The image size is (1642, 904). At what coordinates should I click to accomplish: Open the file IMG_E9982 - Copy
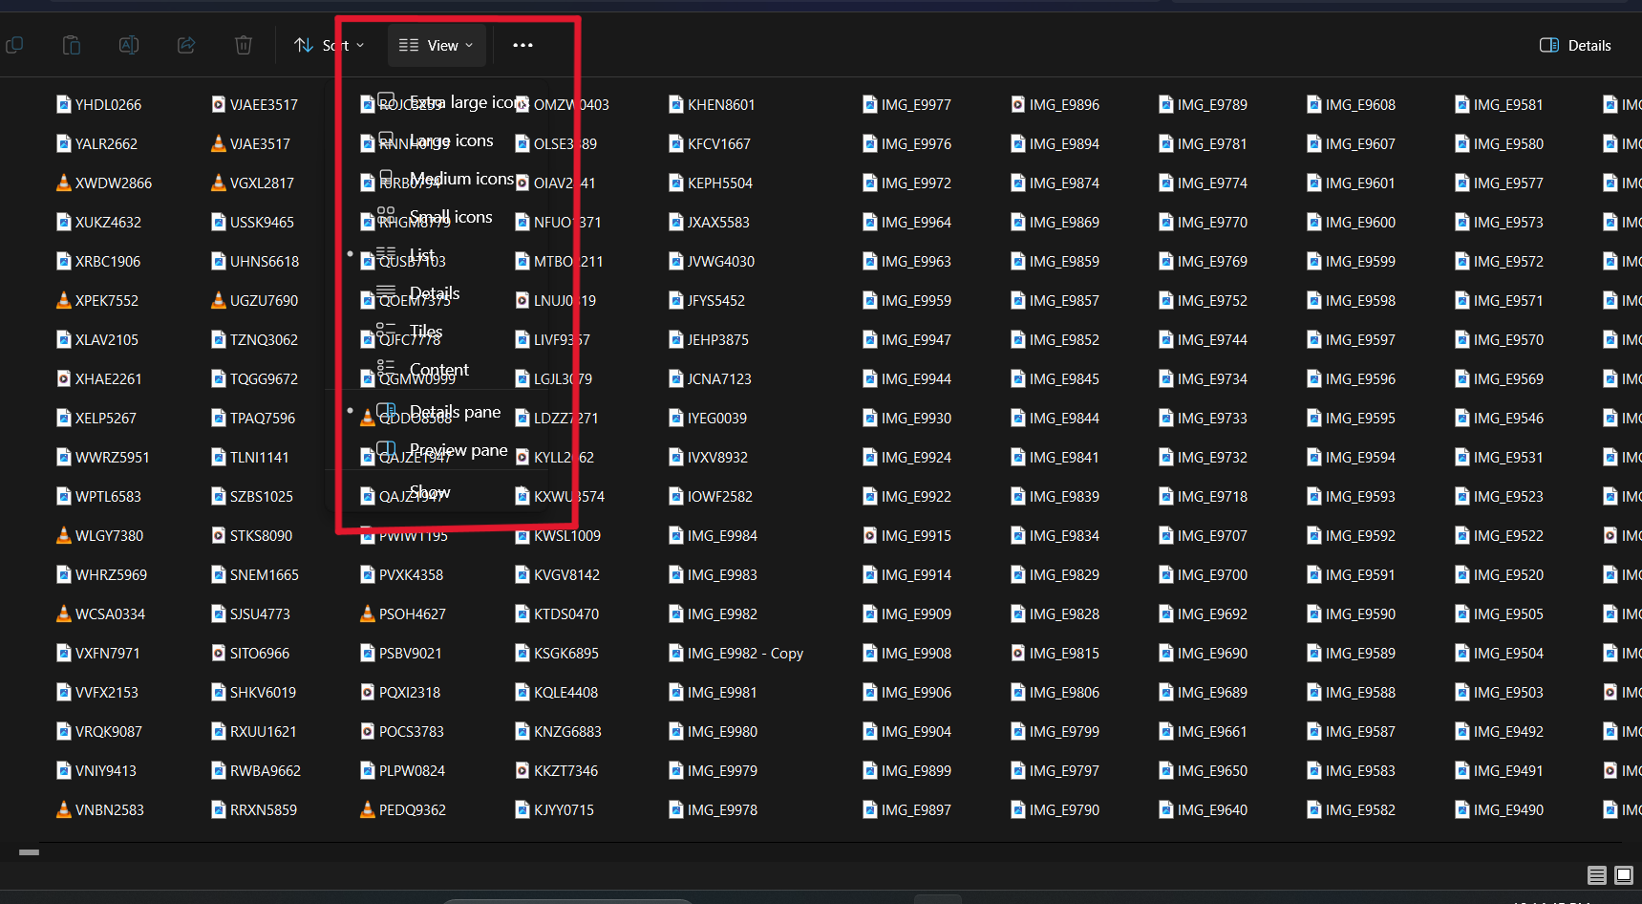736,653
